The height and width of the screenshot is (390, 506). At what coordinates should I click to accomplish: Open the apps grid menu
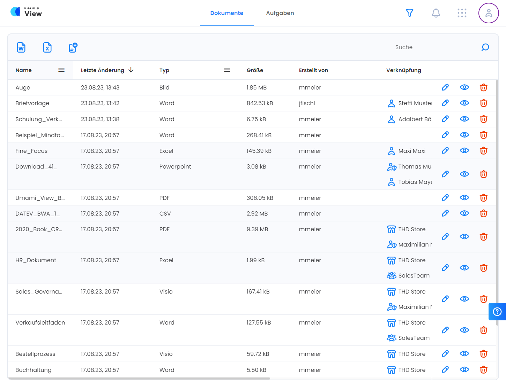(462, 13)
